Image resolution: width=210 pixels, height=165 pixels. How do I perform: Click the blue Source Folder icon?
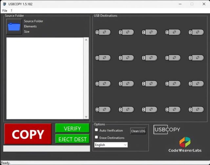pos(14,27)
